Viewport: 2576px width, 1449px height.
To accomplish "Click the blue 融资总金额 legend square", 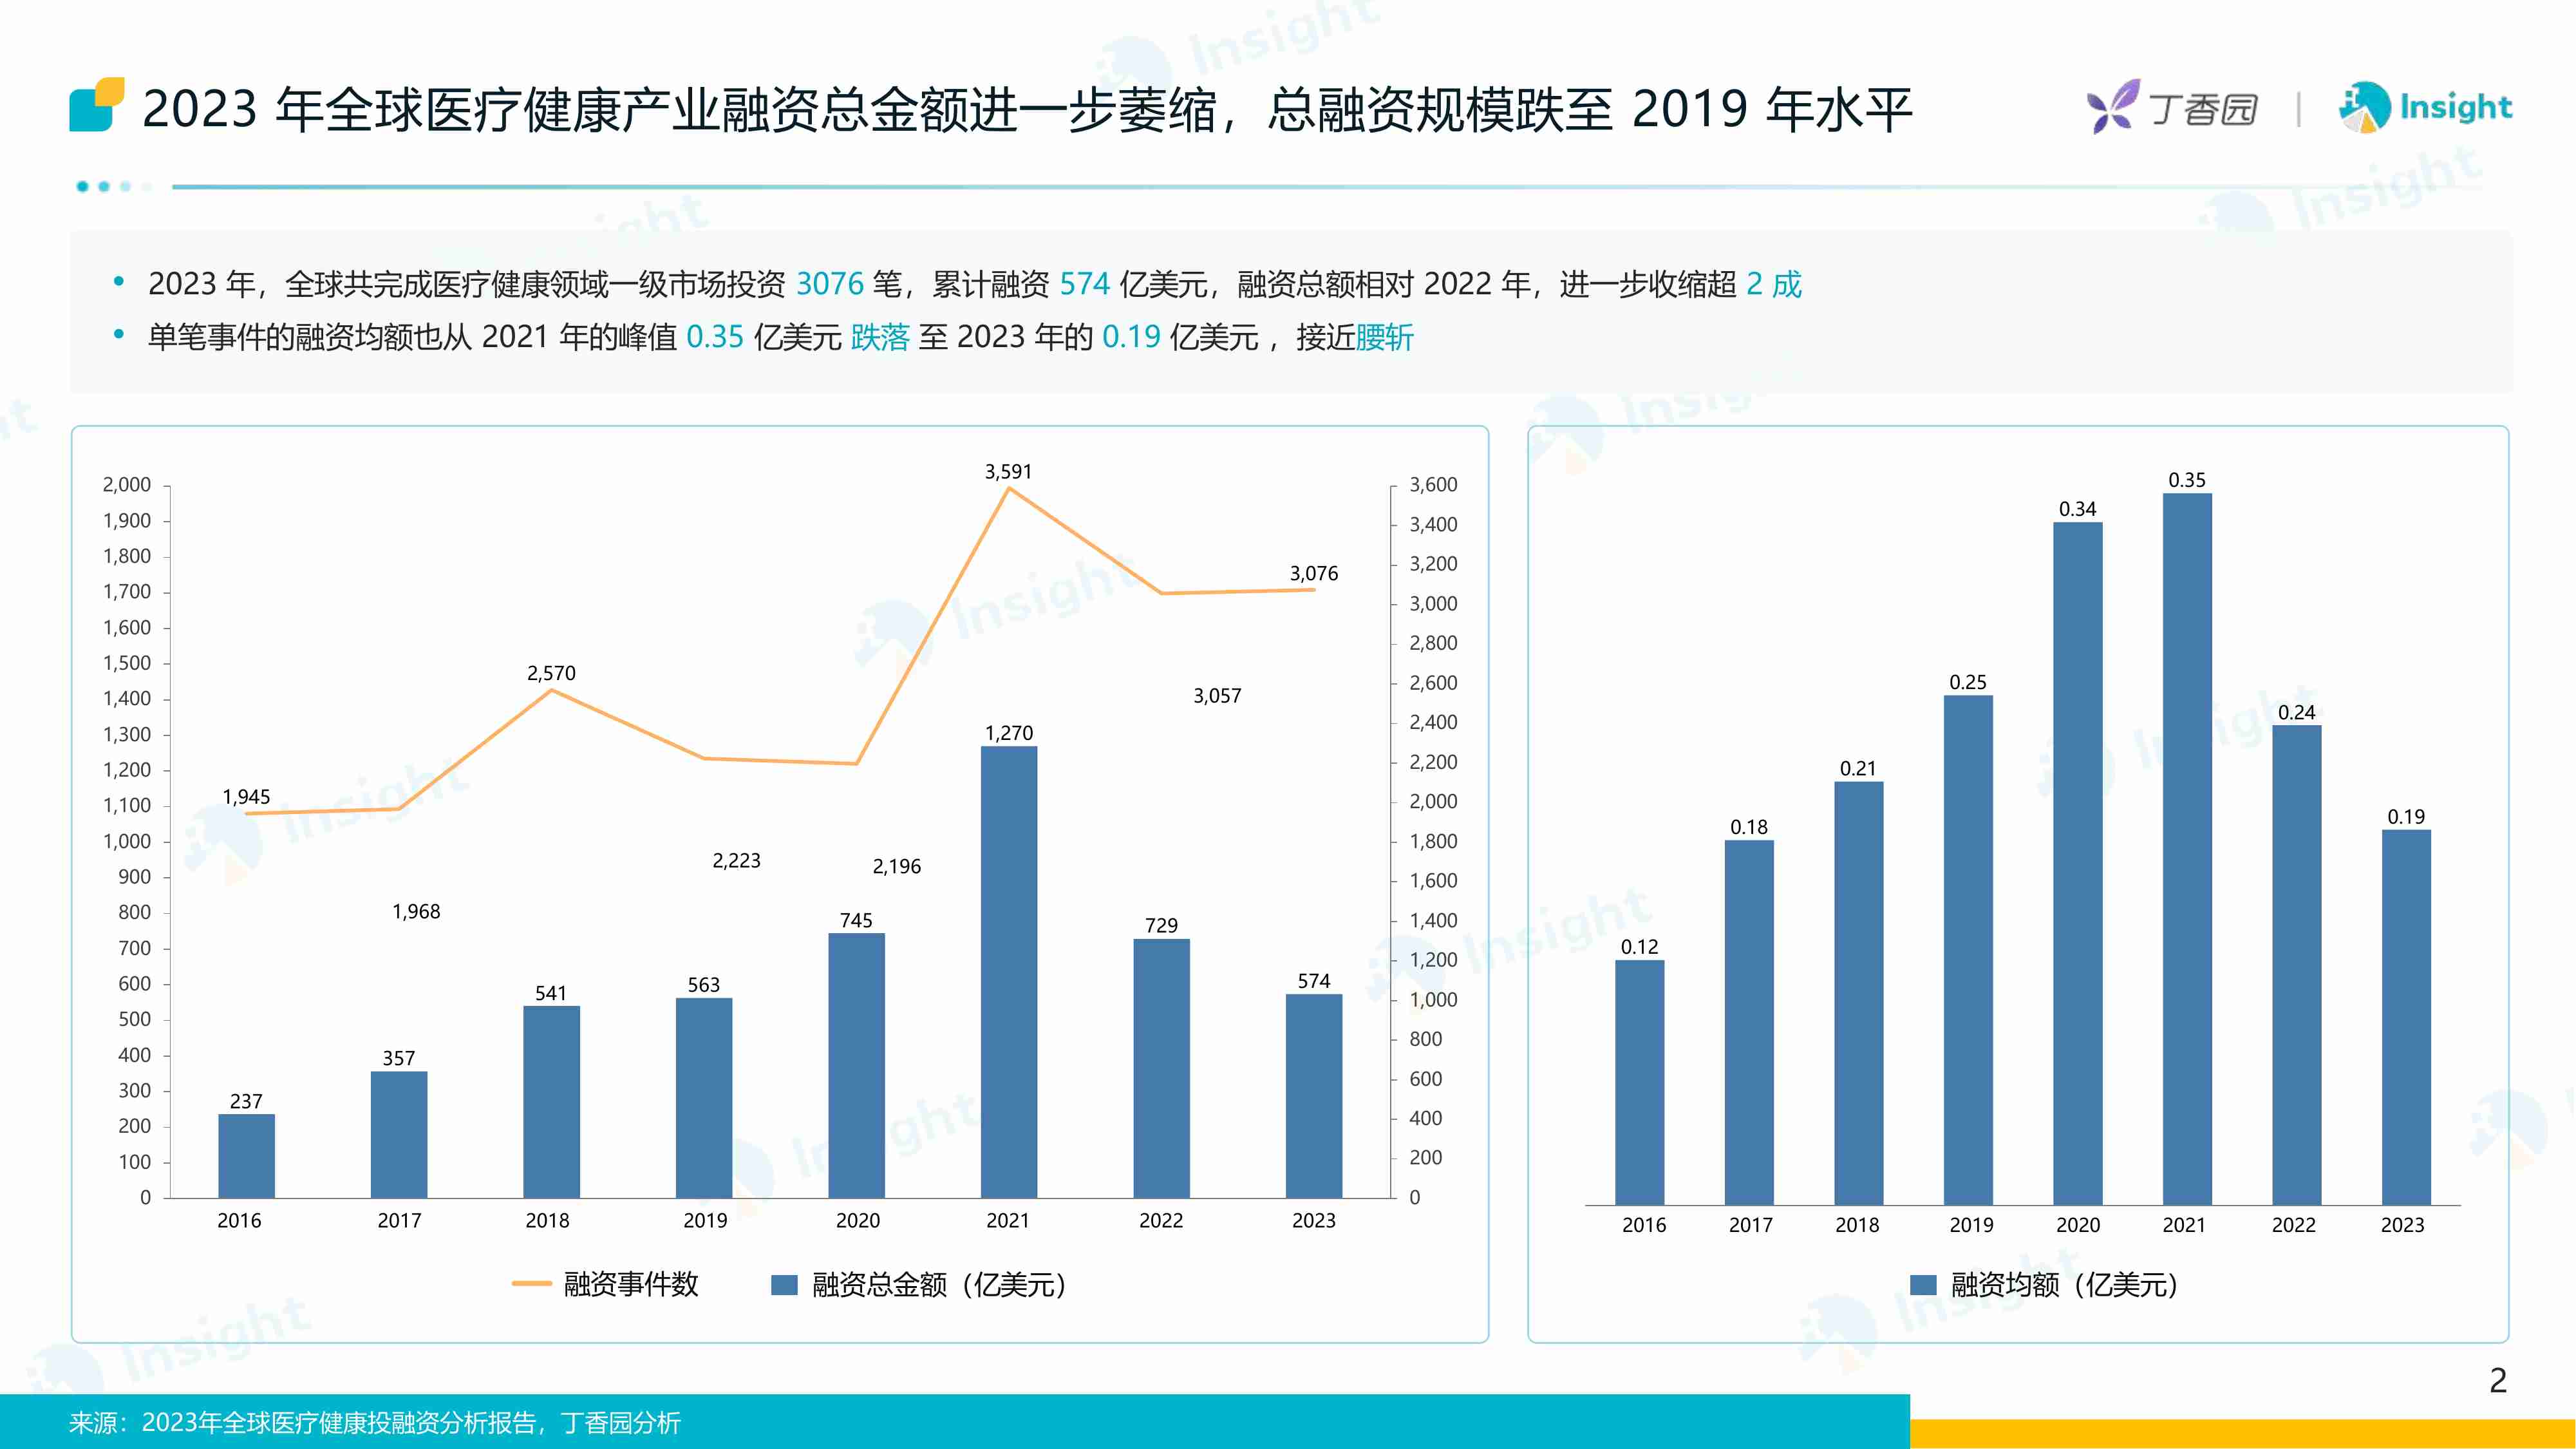I will click(x=784, y=1285).
